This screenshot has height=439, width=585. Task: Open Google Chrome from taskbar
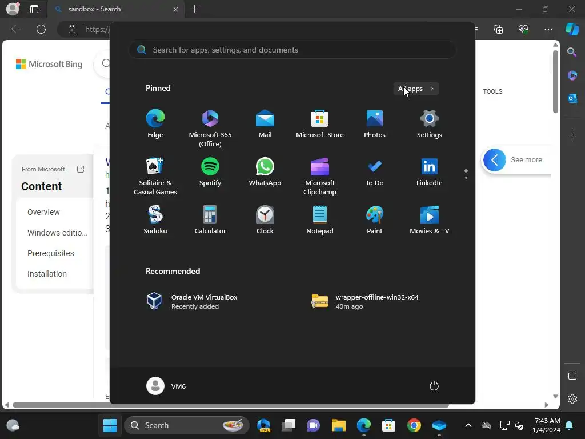click(x=414, y=425)
